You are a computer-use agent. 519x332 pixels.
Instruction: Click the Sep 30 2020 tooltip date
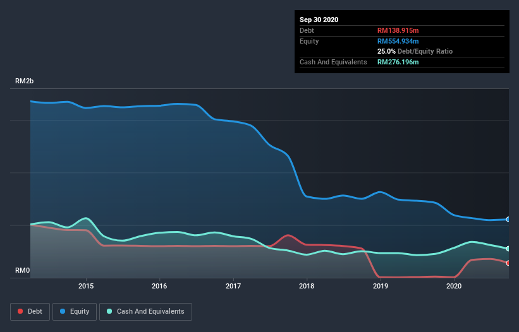click(319, 20)
